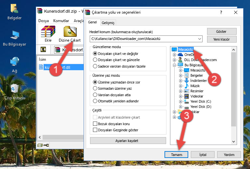The width and height of the screenshot is (250, 169).
Task: Click the Dizine Çıkart toolbar icon
Action: pyautogui.click(x=70, y=34)
